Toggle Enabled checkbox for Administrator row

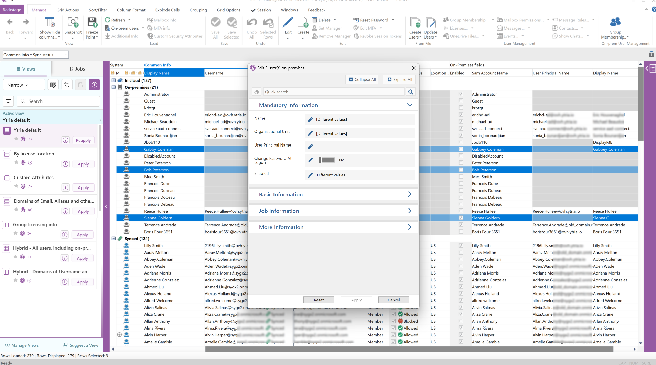[461, 94]
